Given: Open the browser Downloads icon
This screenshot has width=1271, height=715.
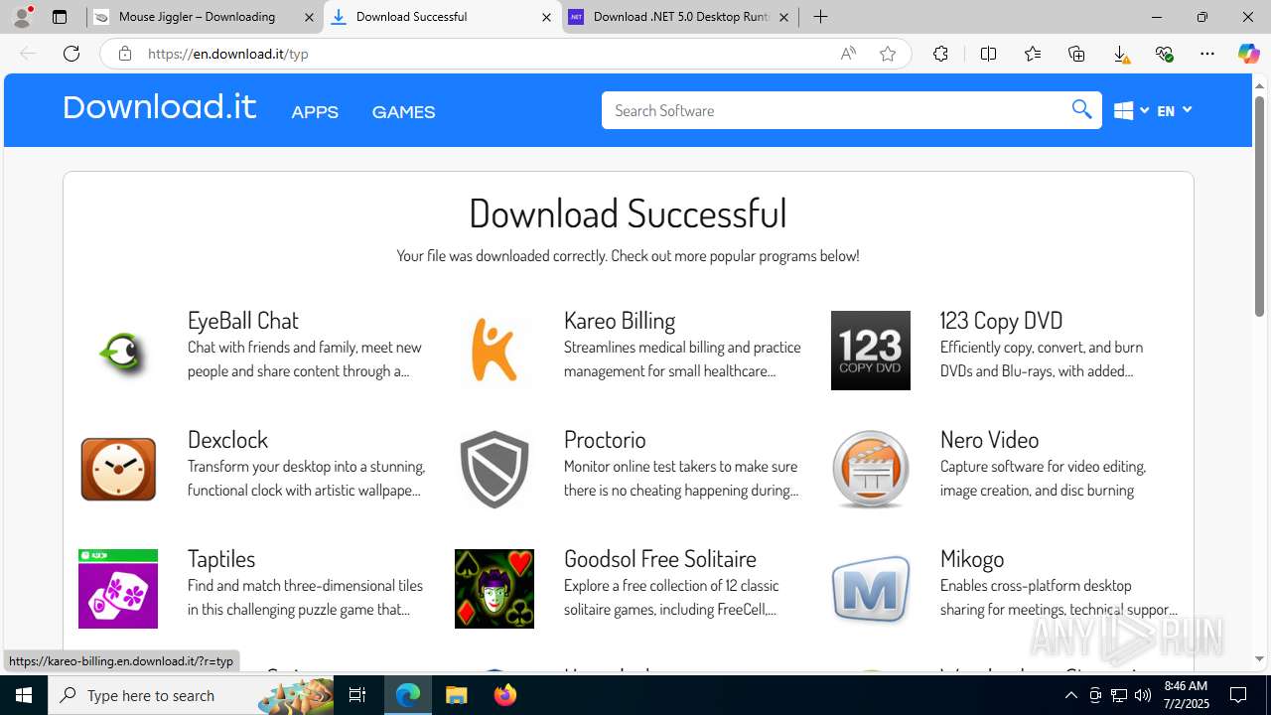Looking at the screenshot, I should click(1120, 54).
